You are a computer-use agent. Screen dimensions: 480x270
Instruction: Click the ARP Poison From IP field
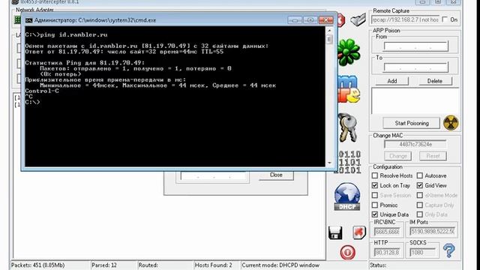(415, 46)
